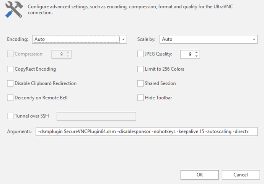Confirm settings with the OK button
Image resolution: width=264 pixels, height=184 pixels.
click(199, 174)
